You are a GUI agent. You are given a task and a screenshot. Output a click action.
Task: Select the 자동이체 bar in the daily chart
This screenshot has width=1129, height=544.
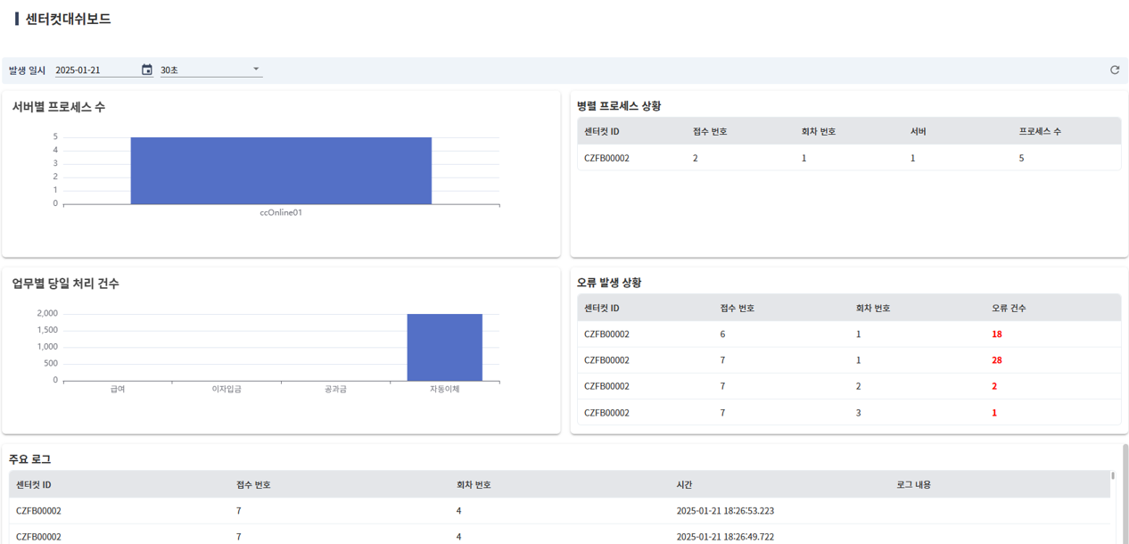[444, 348]
